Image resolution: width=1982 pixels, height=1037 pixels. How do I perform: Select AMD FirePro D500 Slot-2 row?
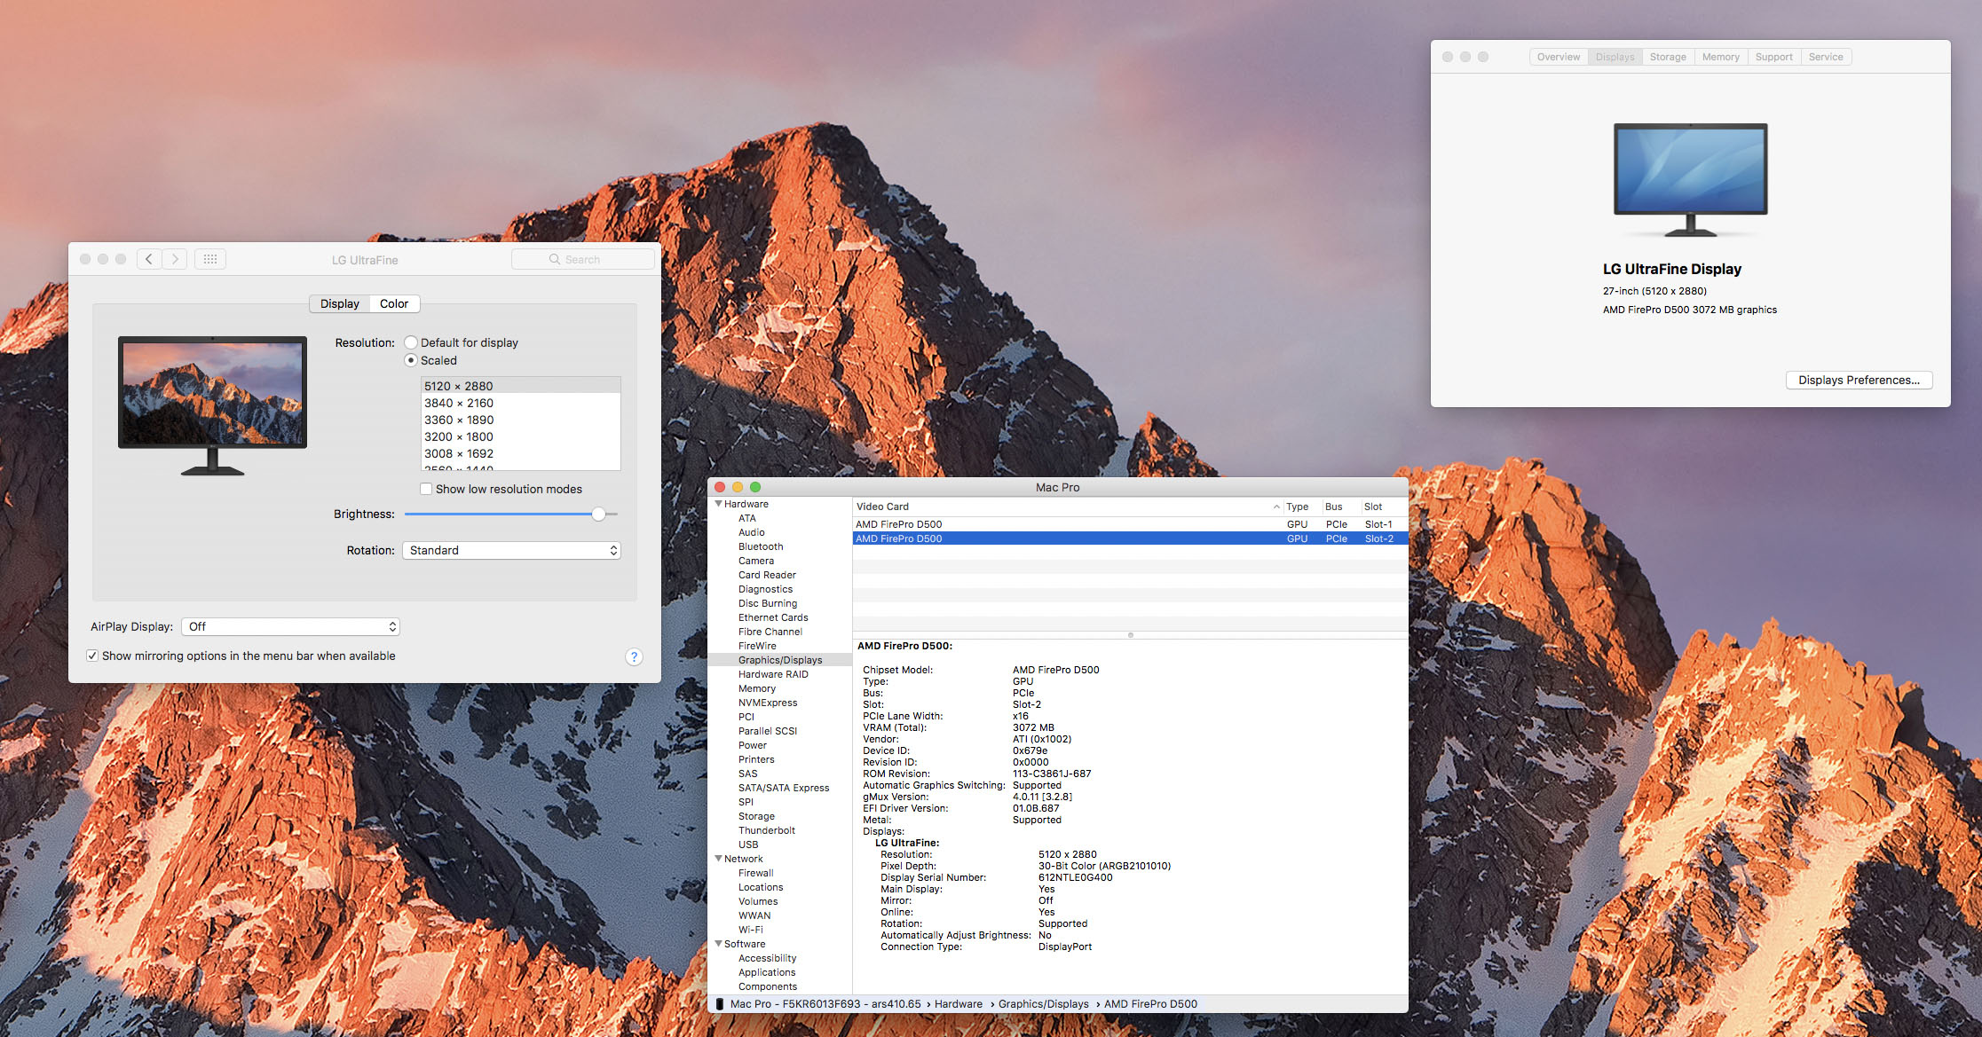tap(1130, 538)
